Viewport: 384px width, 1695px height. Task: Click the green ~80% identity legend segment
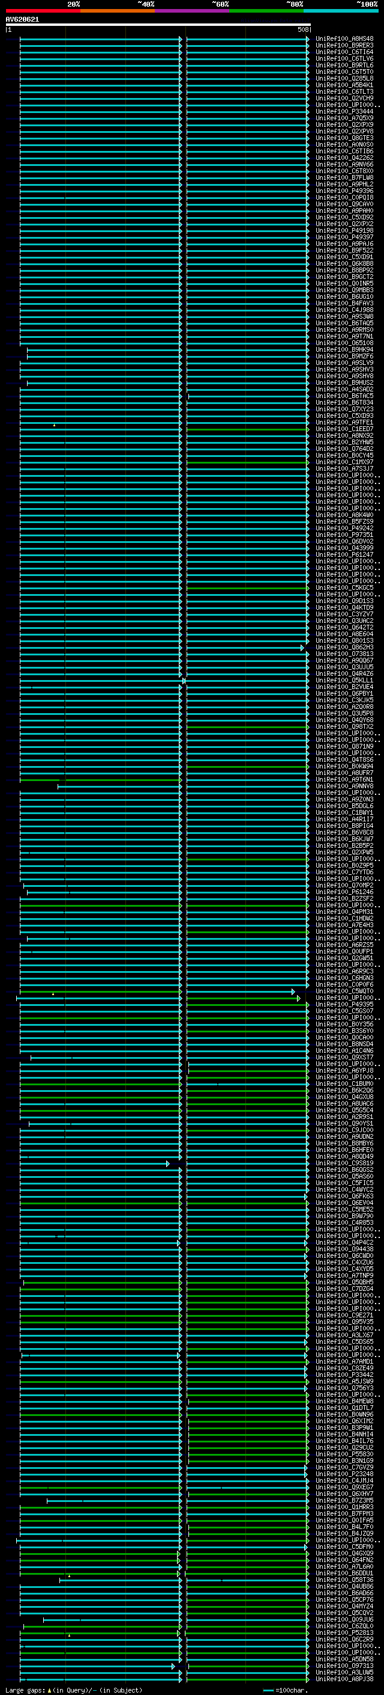(266, 11)
